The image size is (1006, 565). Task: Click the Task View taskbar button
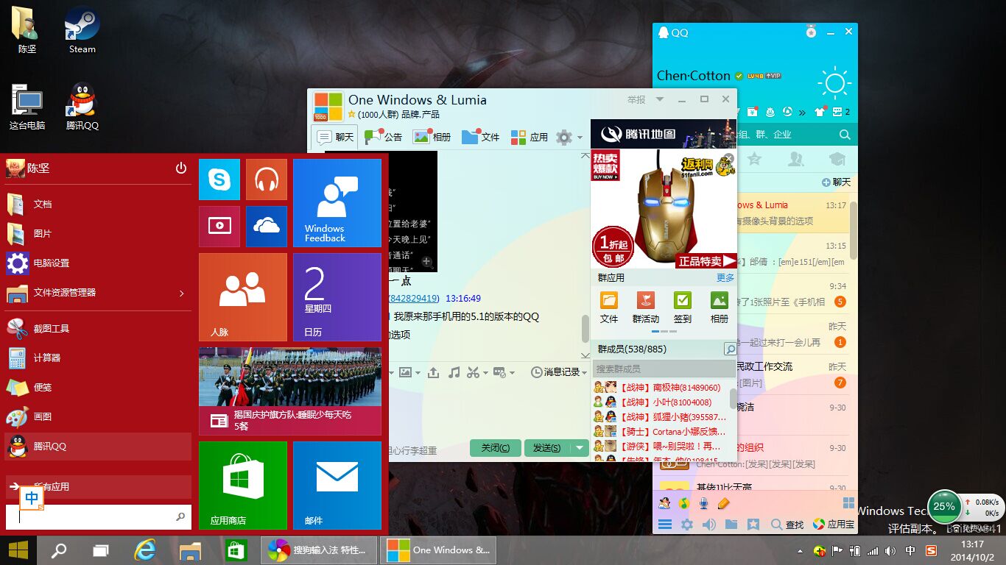click(x=101, y=550)
